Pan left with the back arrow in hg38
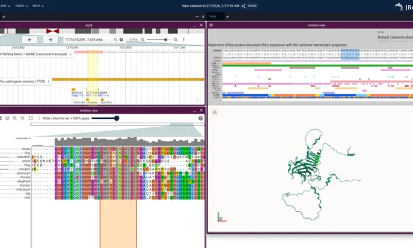413x248 pixels. pyautogui.click(x=30, y=40)
